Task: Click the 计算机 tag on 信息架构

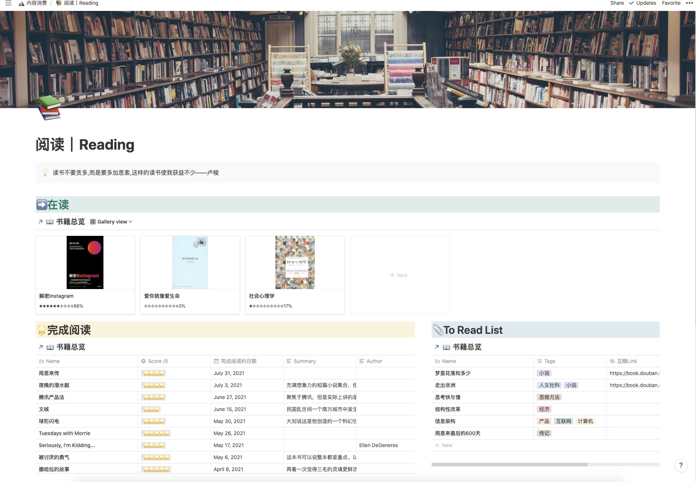Action: 585,421
